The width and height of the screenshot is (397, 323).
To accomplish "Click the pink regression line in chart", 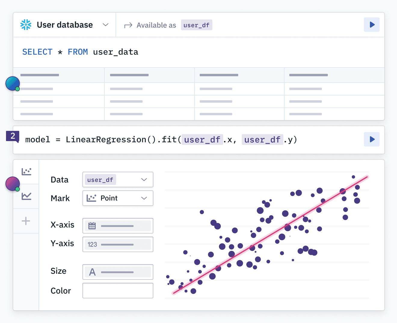I will pyautogui.click(x=271, y=235).
